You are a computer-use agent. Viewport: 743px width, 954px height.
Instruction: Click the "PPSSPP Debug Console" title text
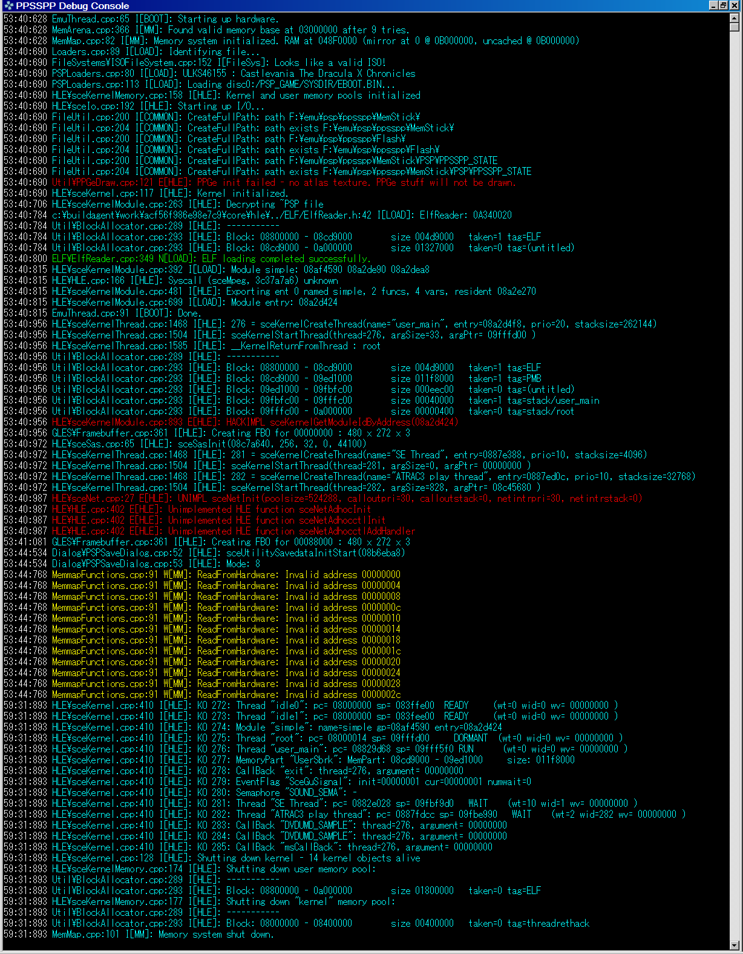point(73,5)
